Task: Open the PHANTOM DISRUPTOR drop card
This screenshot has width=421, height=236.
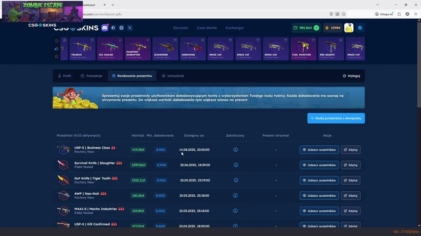Action: pyautogui.click(x=138, y=49)
